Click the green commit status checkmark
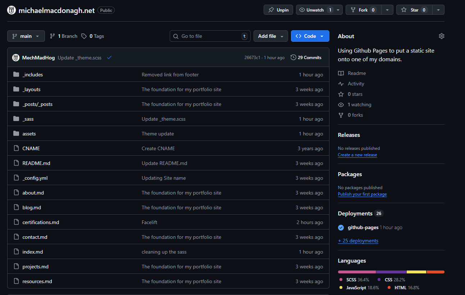Screen dimensions: 465x295 coord(109,58)
